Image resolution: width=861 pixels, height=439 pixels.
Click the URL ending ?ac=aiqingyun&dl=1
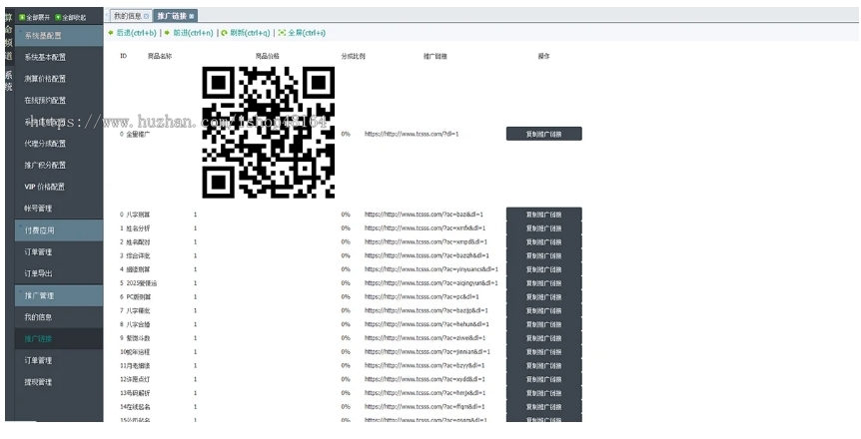coord(431,283)
